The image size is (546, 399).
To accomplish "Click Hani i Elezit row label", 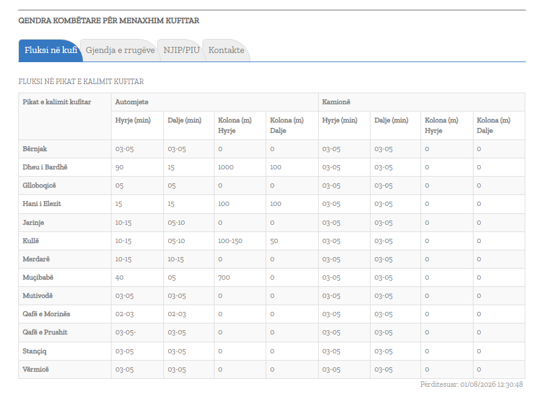I will click(42, 203).
